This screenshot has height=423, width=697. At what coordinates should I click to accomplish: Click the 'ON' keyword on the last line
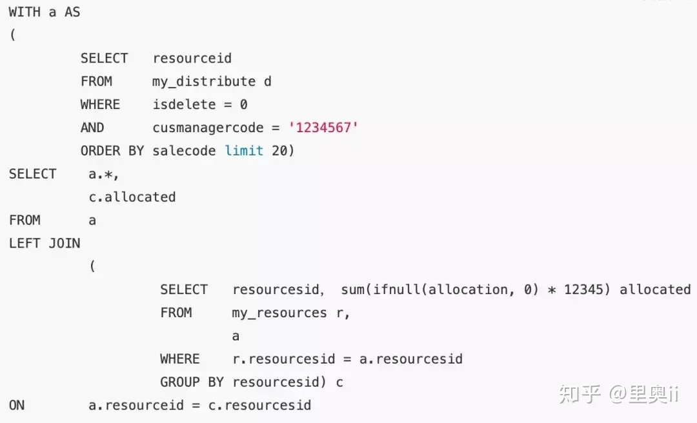[16, 405]
